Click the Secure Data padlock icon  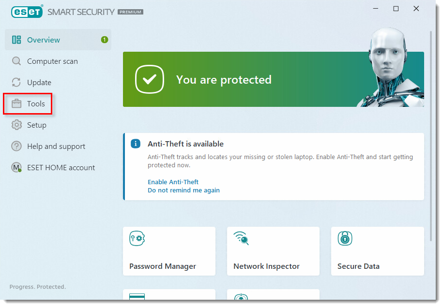pyautogui.click(x=345, y=238)
